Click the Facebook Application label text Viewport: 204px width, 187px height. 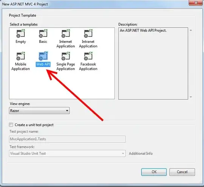[88, 66]
